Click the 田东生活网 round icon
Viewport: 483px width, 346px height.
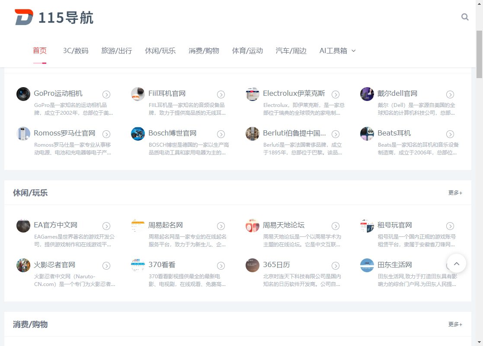[367, 265]
